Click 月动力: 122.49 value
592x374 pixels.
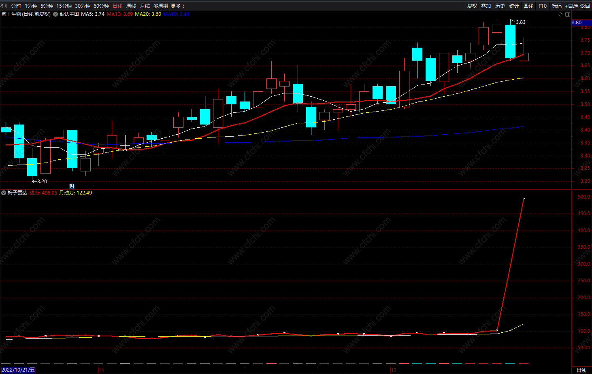tap(76, 193)
